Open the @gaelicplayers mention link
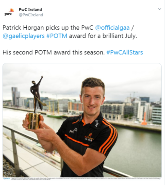The width and height of the screenshot is (165, 185). coord(24,36)
